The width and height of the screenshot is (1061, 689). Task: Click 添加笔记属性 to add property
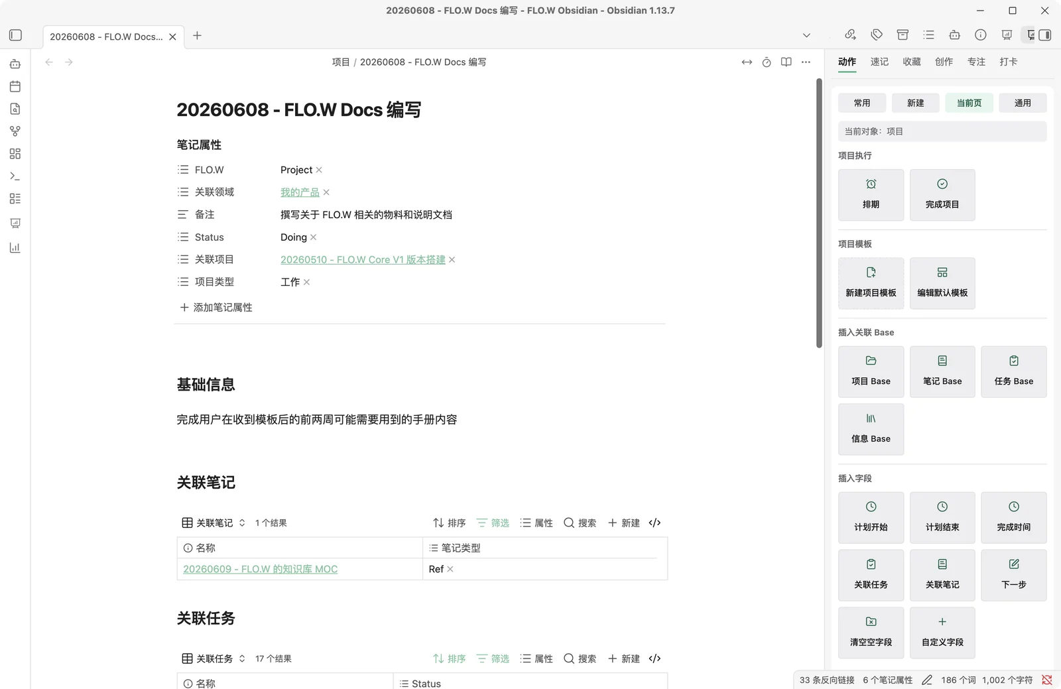pos(216,308)
